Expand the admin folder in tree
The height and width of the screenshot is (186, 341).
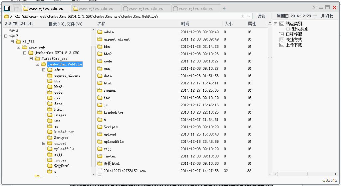(44, 70)
